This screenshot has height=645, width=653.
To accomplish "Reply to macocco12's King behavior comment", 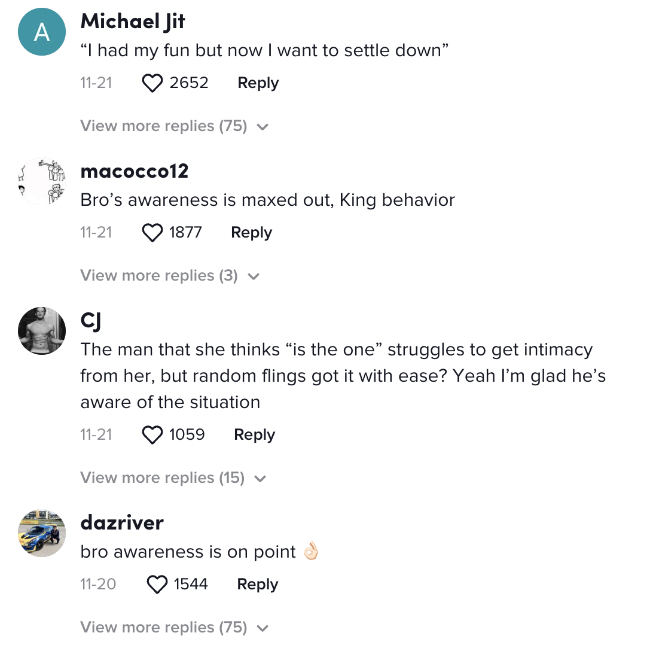I will tap(252, 233).
